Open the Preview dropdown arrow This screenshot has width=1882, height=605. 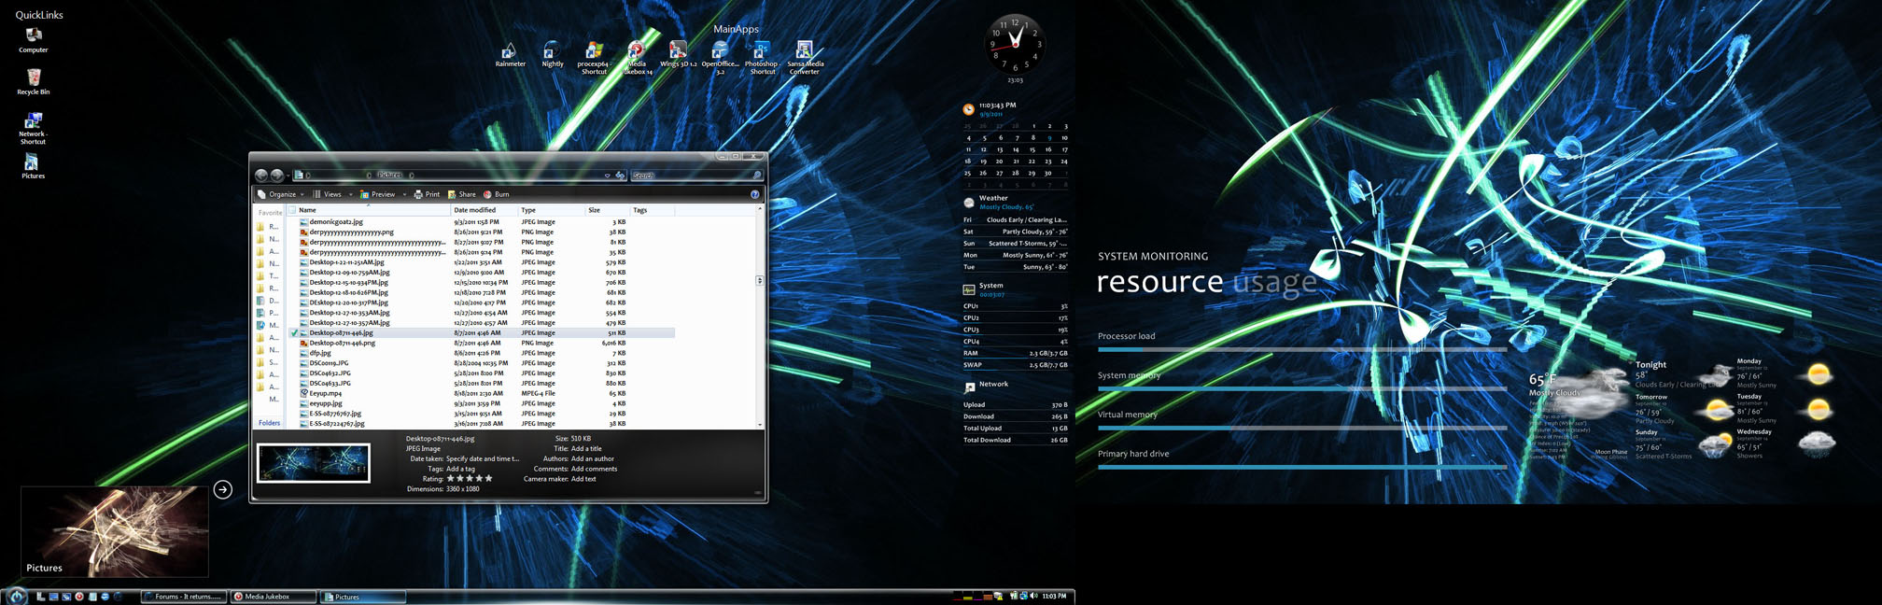pyautogui.click(x=404, y=194)
